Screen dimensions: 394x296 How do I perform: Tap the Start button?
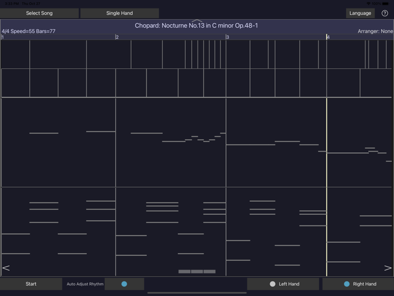pyautogui.click(x=31, y=284)
